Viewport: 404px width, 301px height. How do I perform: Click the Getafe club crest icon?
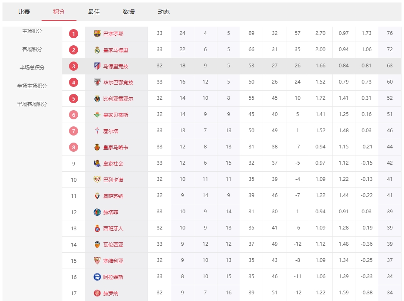[97, 212]
